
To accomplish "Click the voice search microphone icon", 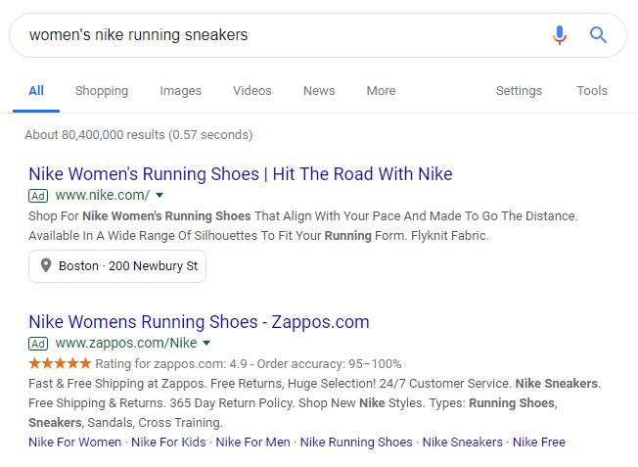I will (x=559, y=35).
